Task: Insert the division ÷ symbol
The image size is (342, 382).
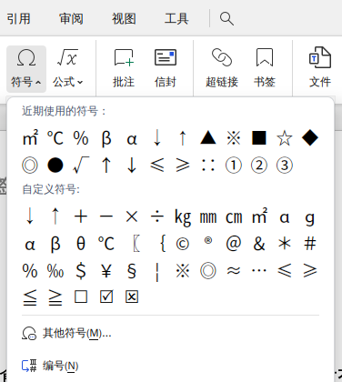Action: click(x=157, y=216)
